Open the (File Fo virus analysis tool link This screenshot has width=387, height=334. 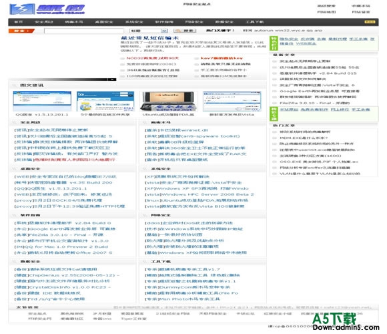(x=191, y=293)
